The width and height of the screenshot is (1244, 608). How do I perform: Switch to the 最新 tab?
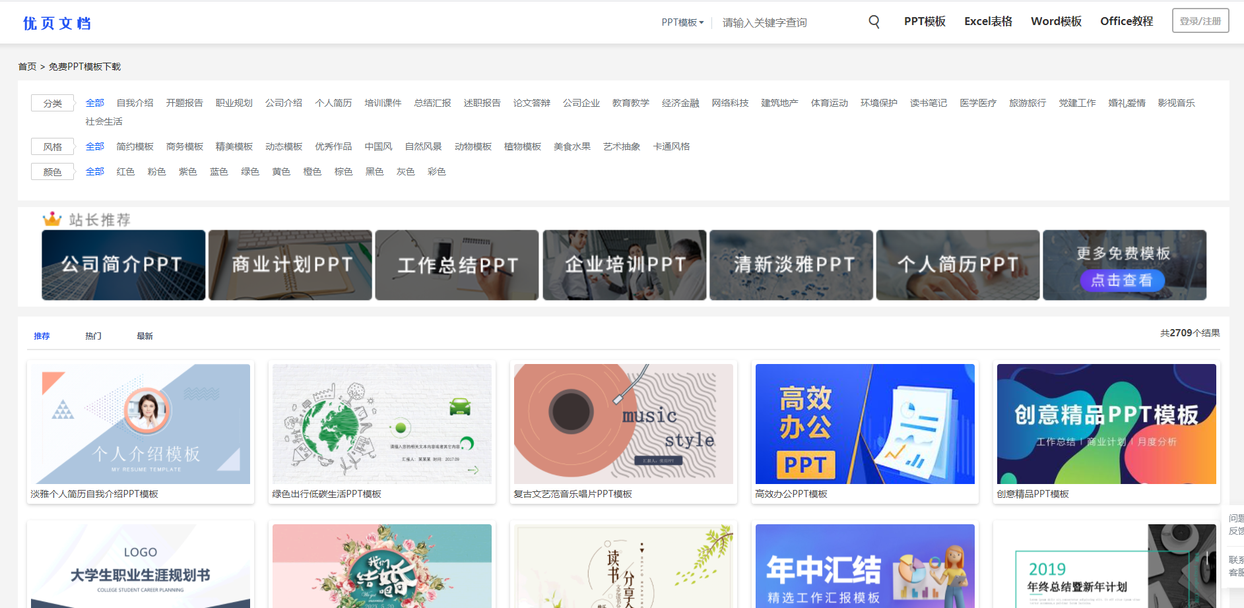[x=145, y=336]
